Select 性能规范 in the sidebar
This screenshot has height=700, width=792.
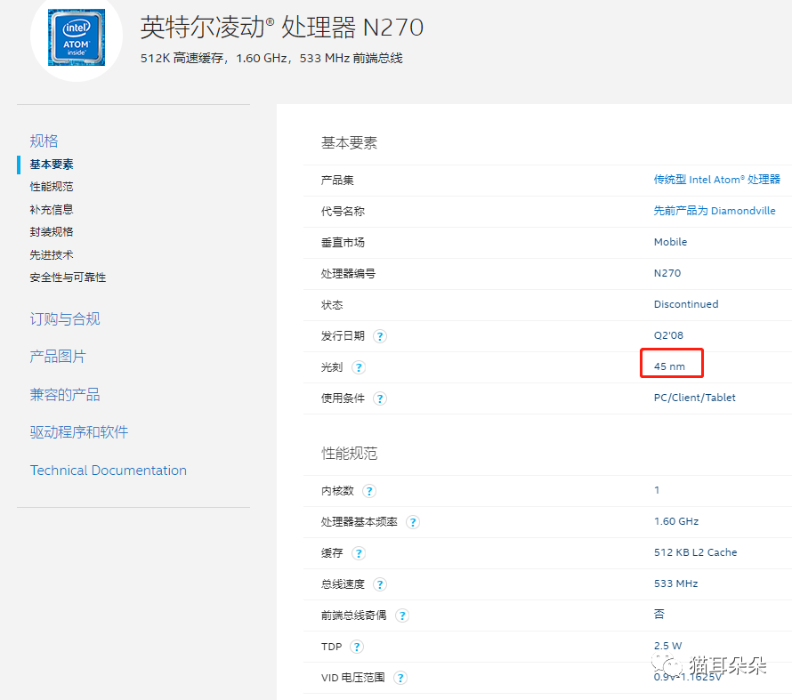tap(52, 187)
